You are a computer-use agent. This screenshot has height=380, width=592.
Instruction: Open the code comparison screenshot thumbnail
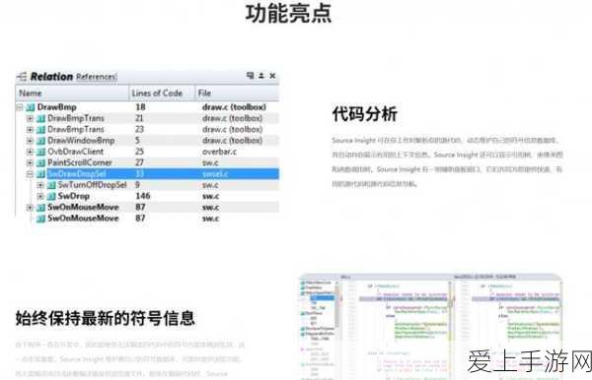tap(430, 327)
